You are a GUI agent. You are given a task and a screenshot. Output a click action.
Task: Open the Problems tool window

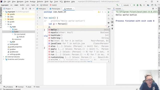(8, 87)
